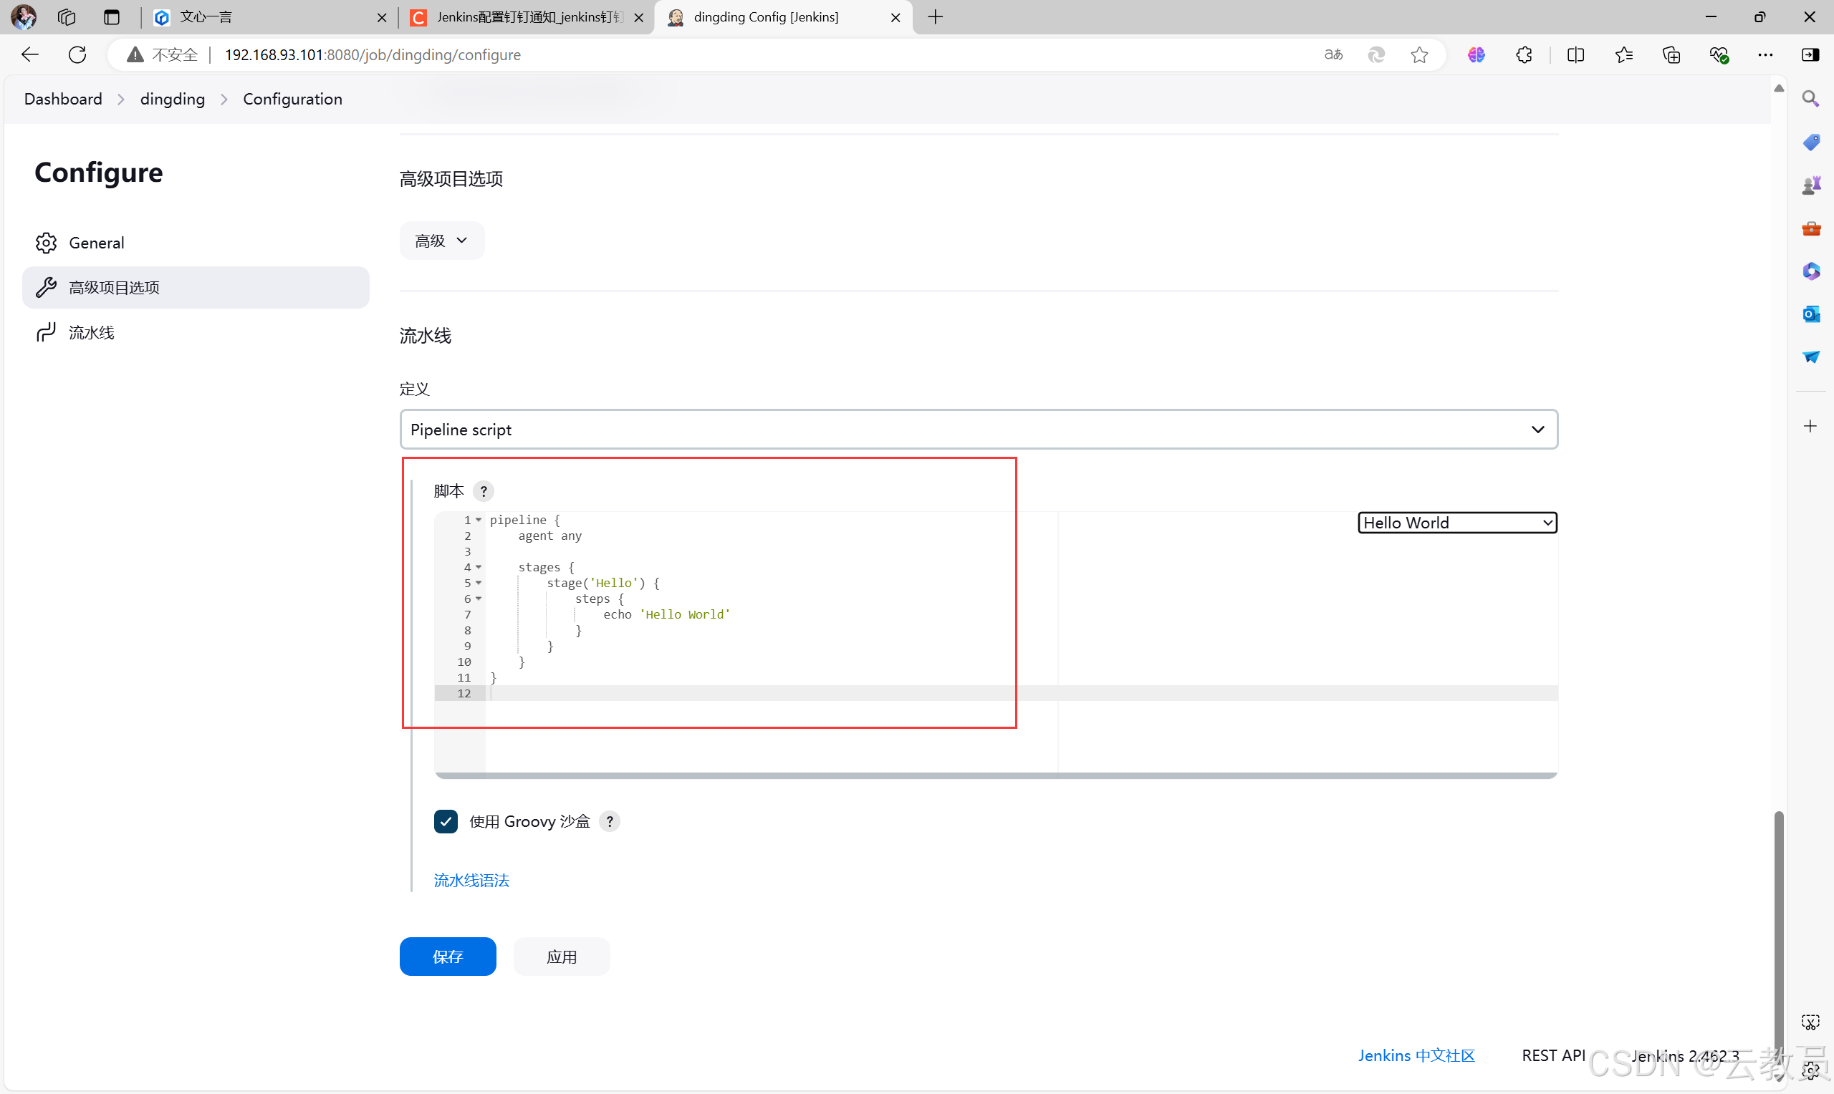Click the 高级项目选项 wrench icon

[x=47, y=286]
